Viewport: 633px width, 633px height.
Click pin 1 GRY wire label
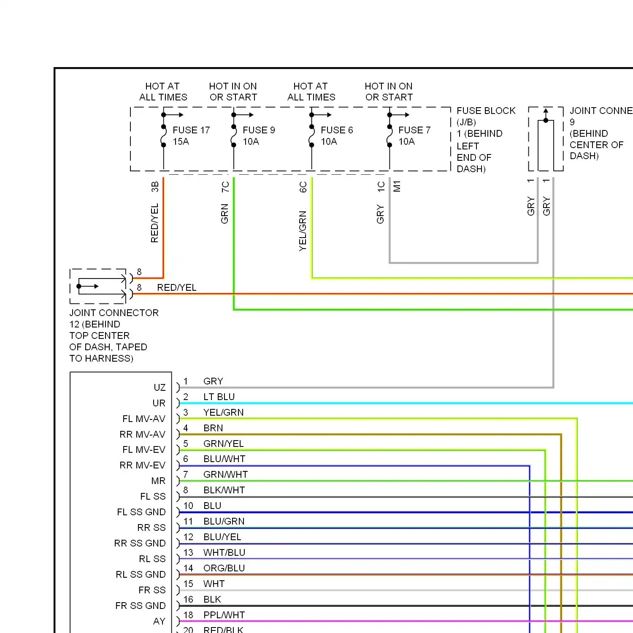(x=213, y=381)
